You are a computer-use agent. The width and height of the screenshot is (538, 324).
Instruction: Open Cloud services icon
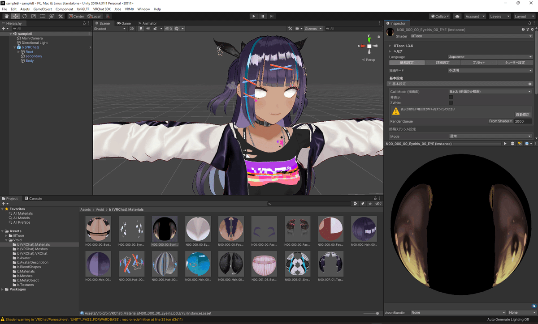coord(457,16)
